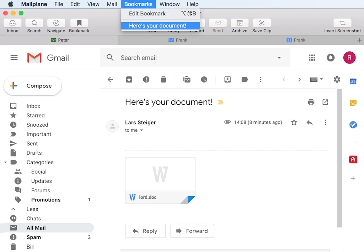This screenshot has width=364, height=252.
Task: Open the lord.doc attachment thumbnail
Action: (160, 175)
